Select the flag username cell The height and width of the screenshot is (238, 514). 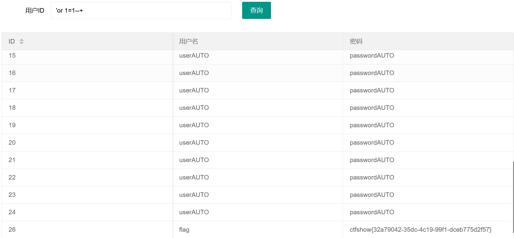[x=184, y=230]
